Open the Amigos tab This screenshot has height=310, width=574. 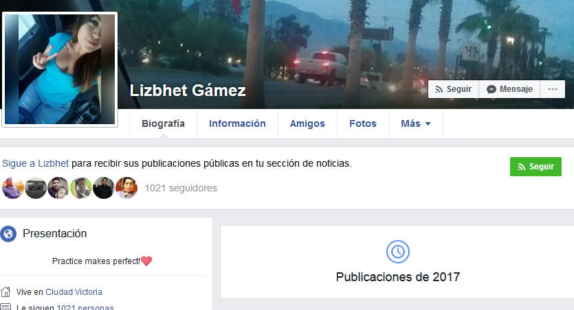307,123
